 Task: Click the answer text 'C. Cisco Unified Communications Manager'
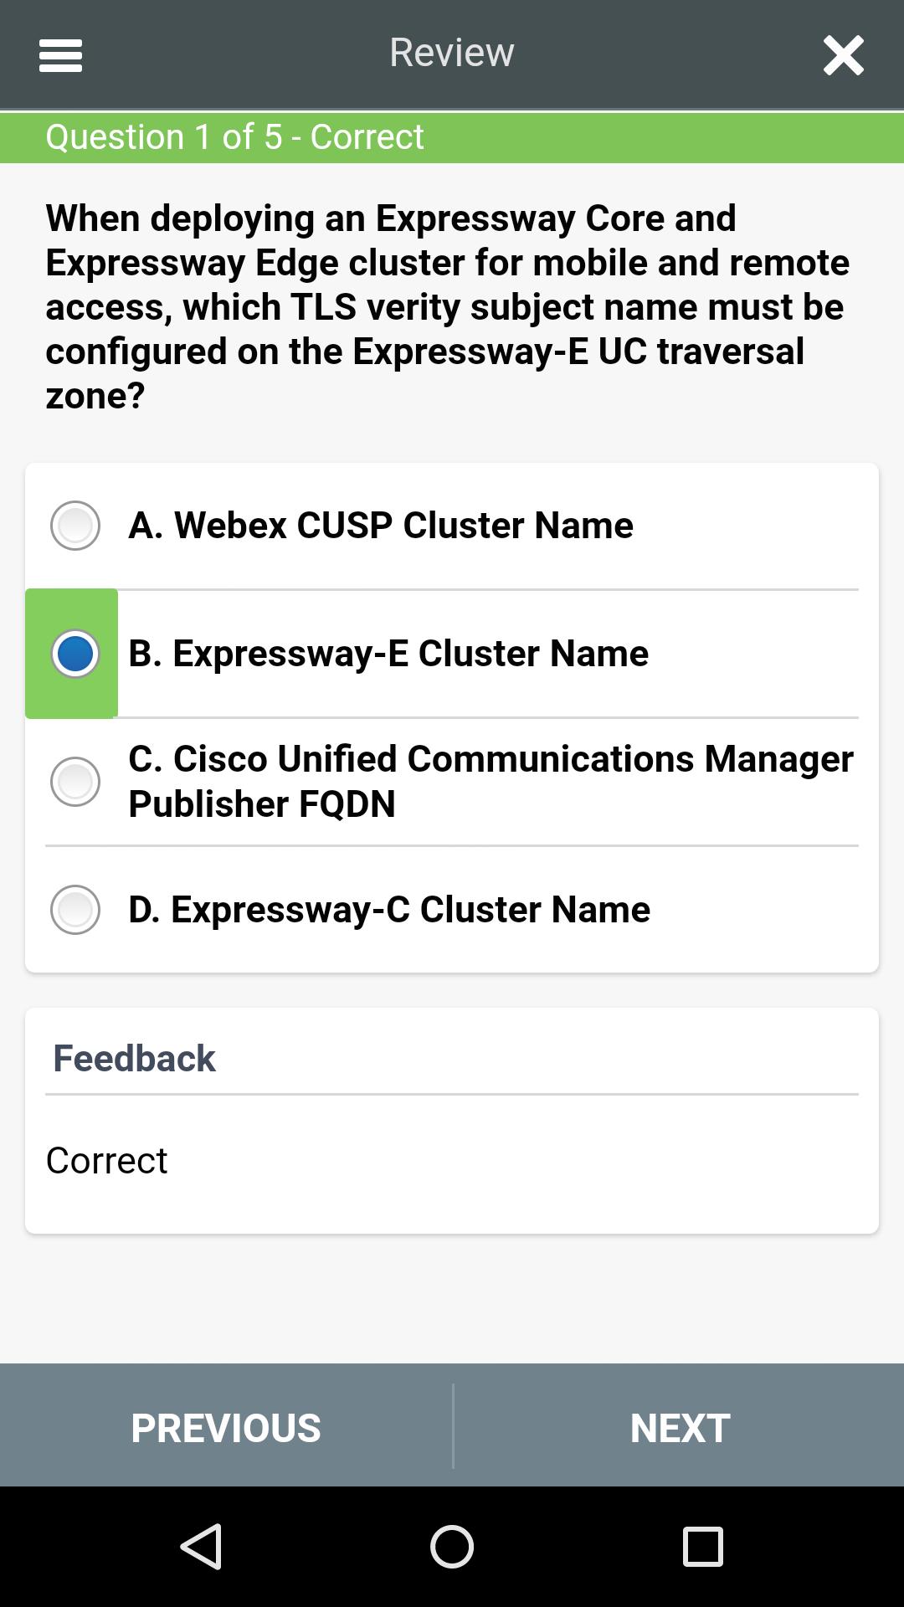click(491, 759)
